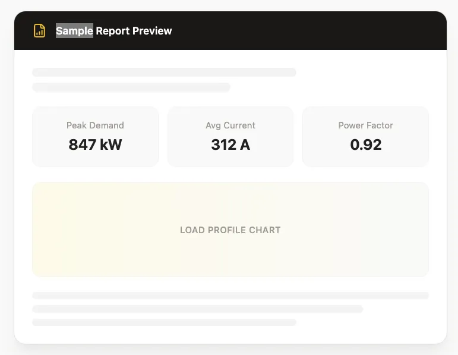Click the "Power Factor" label
This screenshot has height=355, width=458.
366,125
